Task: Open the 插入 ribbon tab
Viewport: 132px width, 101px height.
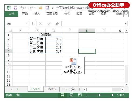Action: pos(37,14)
